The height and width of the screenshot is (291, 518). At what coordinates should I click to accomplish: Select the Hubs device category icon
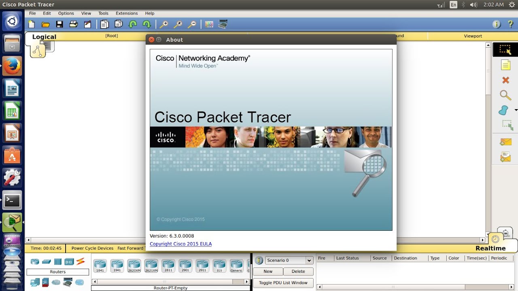tap(58, 261)
